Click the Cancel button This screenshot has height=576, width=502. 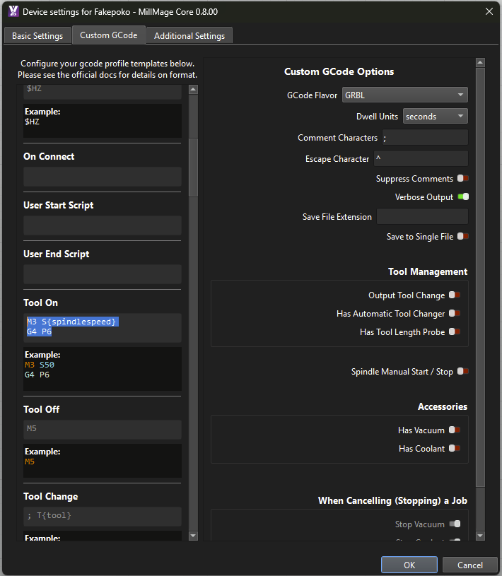pyautogui.click(x=469, y=565)
